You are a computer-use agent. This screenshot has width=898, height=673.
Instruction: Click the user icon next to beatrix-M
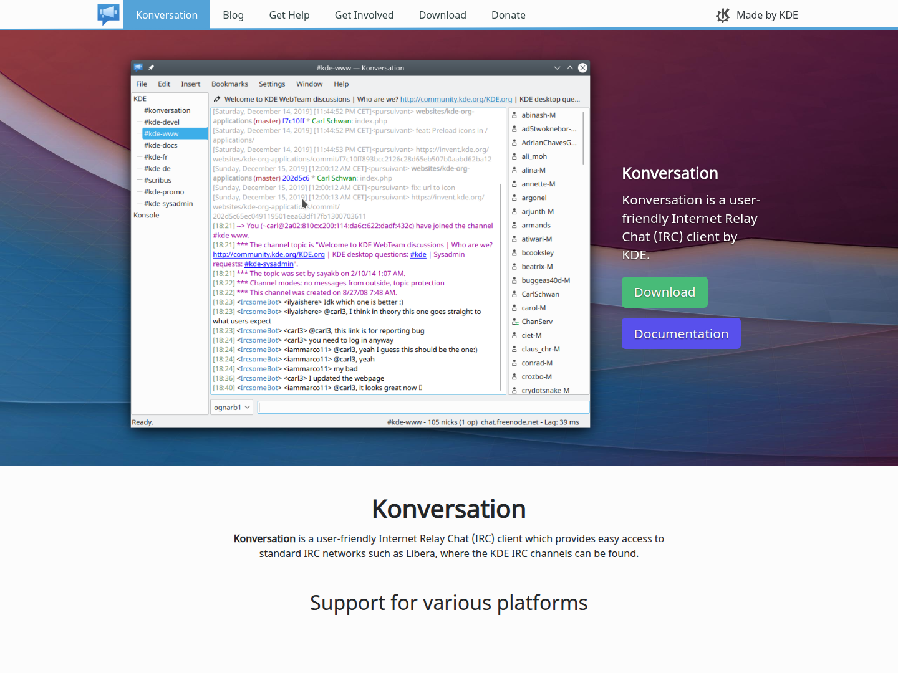coord(514,267)
